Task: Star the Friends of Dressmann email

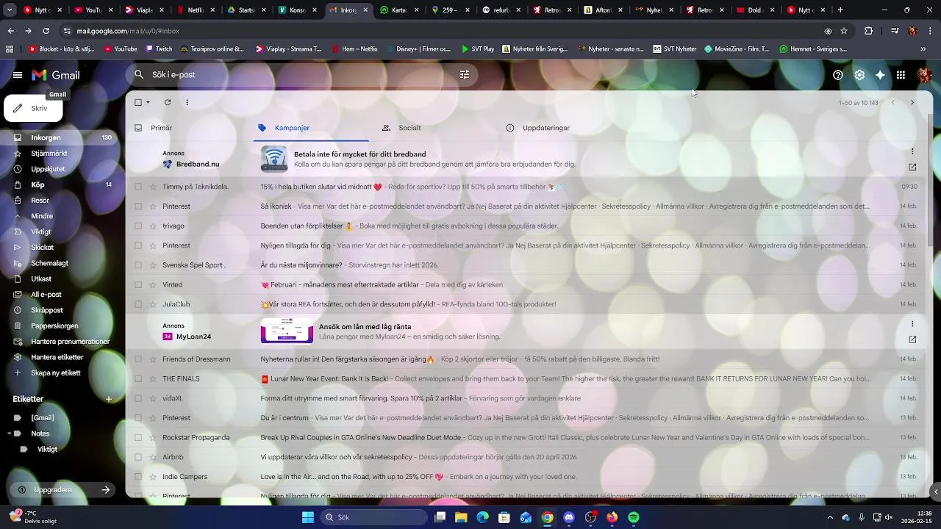Action: (153, 359)
